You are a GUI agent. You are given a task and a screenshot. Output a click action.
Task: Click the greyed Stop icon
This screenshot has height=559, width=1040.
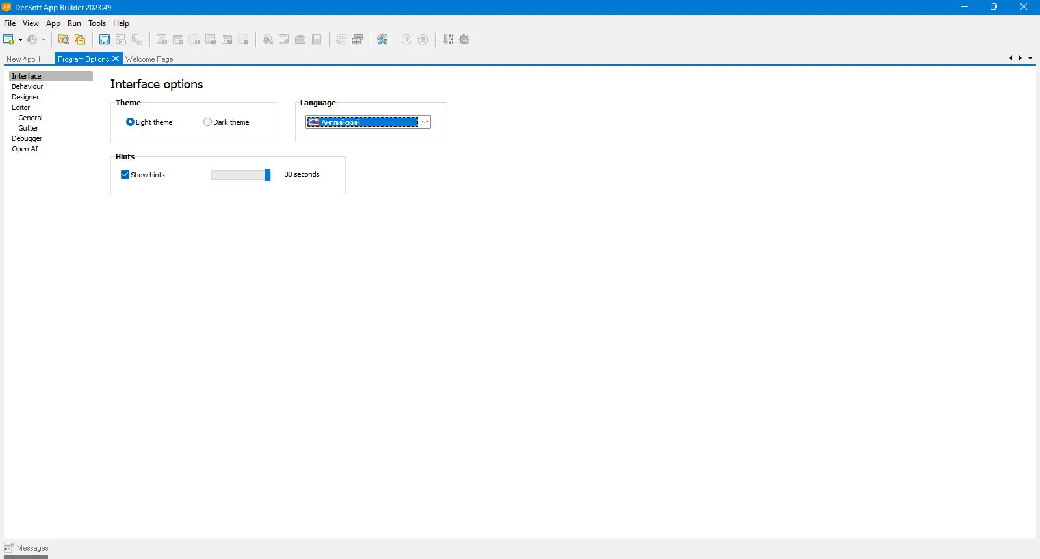423,40
